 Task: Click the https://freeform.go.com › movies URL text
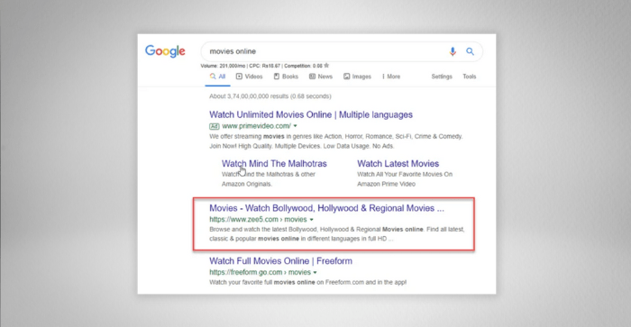(260, 272)
